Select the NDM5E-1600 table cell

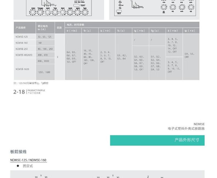25,69
